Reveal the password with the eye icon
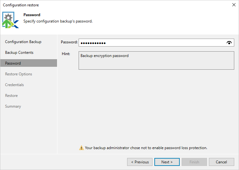 pos(229,43)
